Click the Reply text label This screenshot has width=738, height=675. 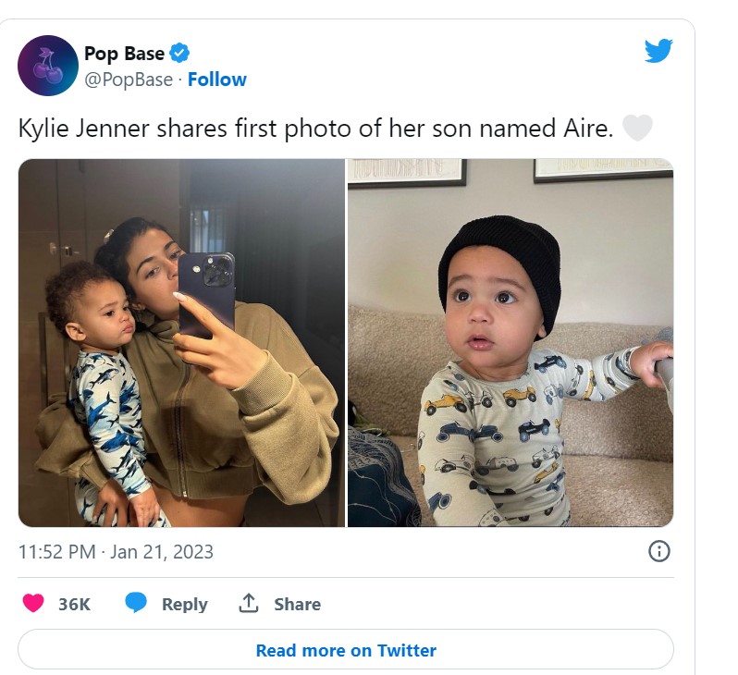pos(184,604)
